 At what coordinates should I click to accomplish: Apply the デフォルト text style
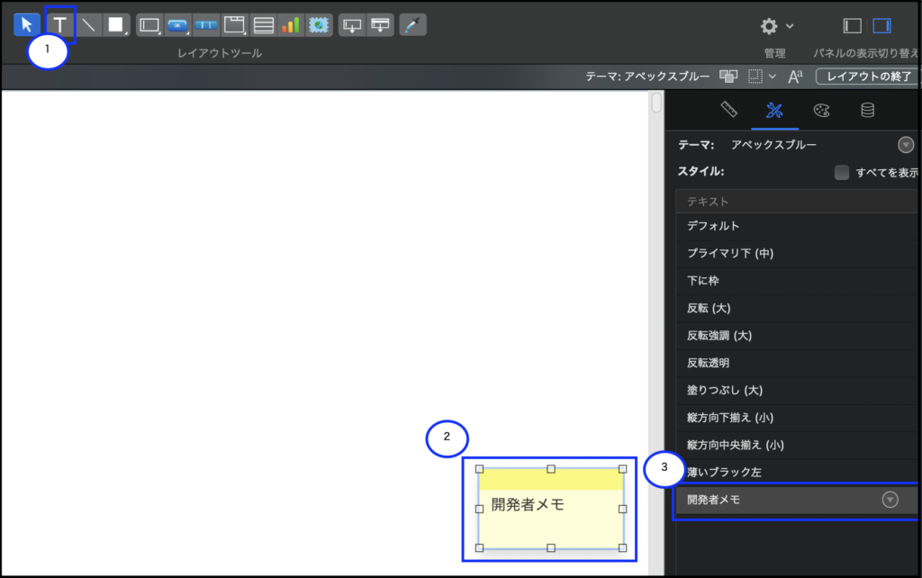(713, 226)
